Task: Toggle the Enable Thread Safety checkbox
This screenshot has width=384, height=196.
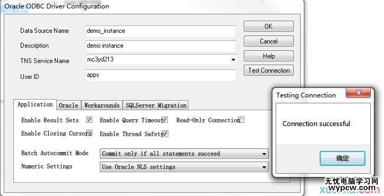Action: [x=165, y=134]
